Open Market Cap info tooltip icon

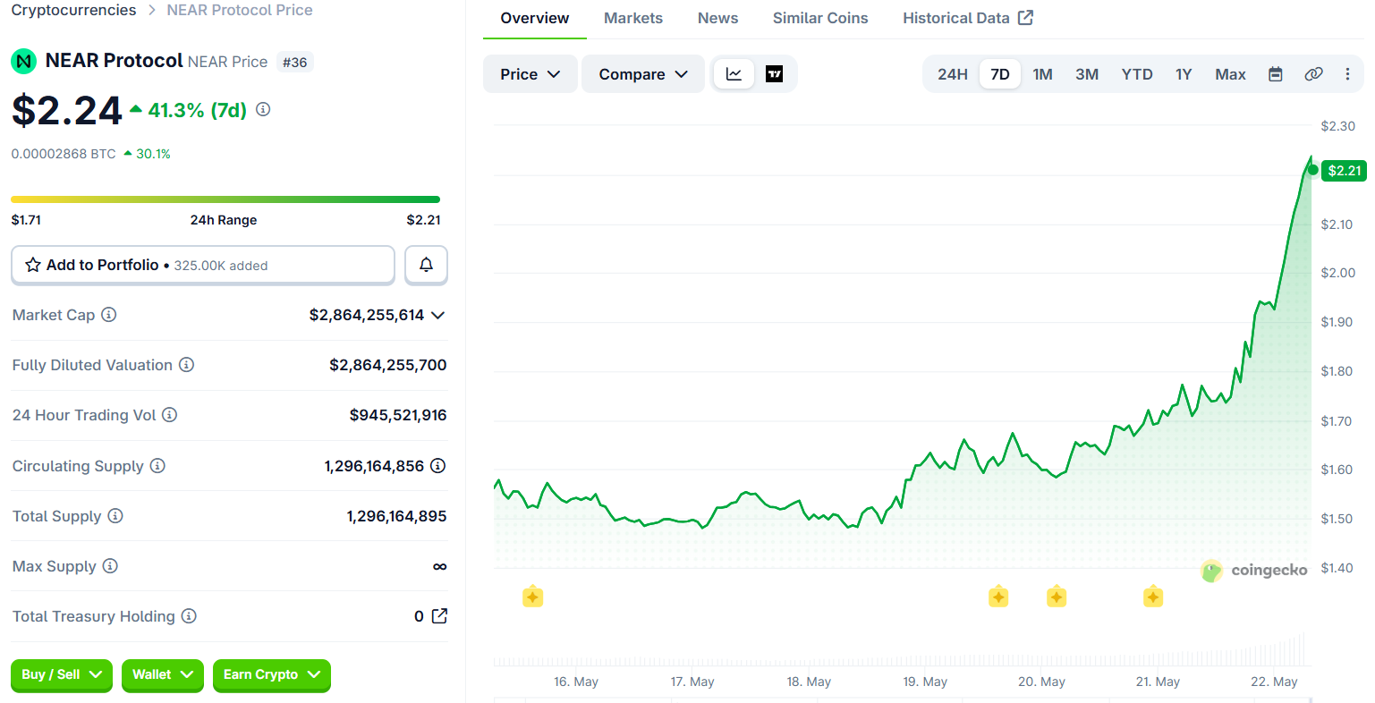(x=109, y=315)
